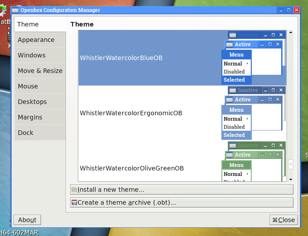
Task: Click the Openbox Configuration Manager title bar icon
Action: click(15, 10)
